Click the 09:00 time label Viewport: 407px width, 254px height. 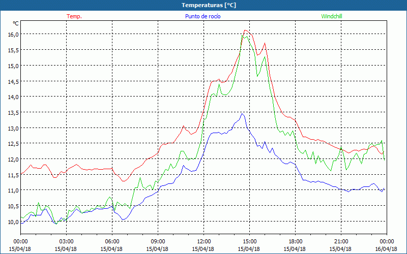point(158,241)
